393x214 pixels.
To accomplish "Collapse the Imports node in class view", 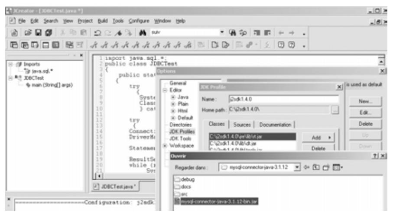I will 10,65.
